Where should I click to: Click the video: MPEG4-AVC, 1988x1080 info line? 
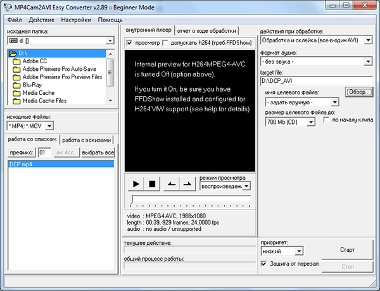tap(166, 216)
